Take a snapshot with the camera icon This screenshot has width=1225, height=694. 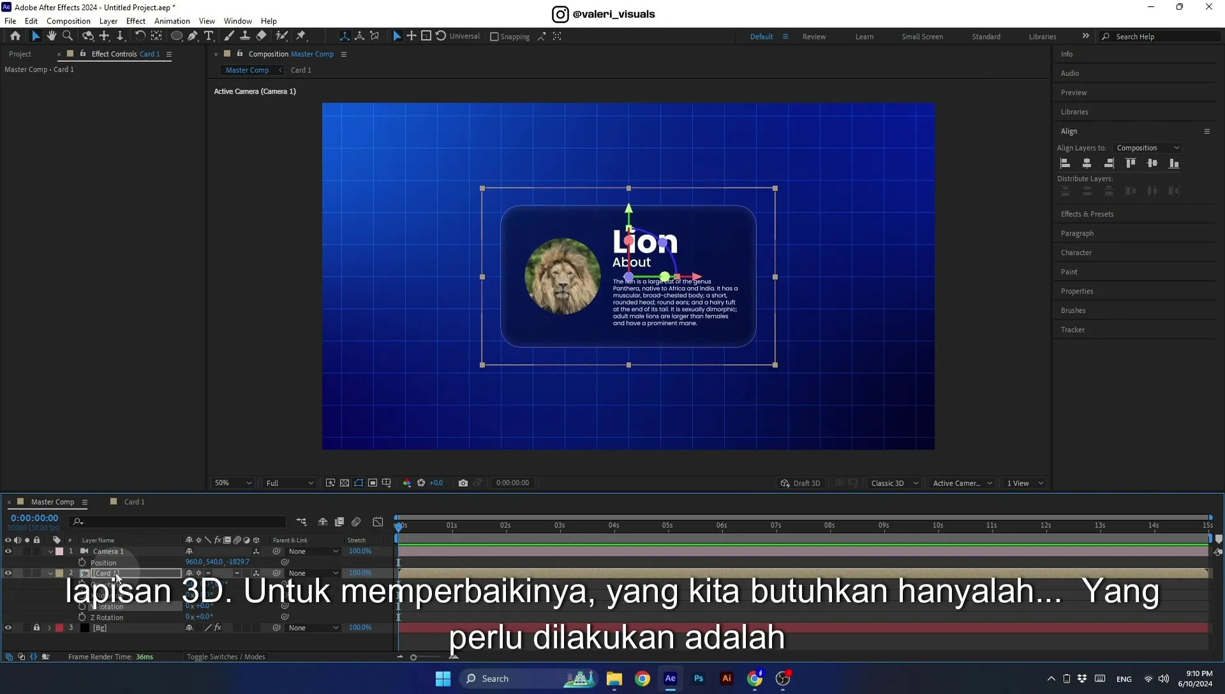[463, 483]
